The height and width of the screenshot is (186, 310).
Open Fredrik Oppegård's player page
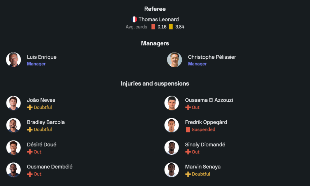(x=206, y=122)
